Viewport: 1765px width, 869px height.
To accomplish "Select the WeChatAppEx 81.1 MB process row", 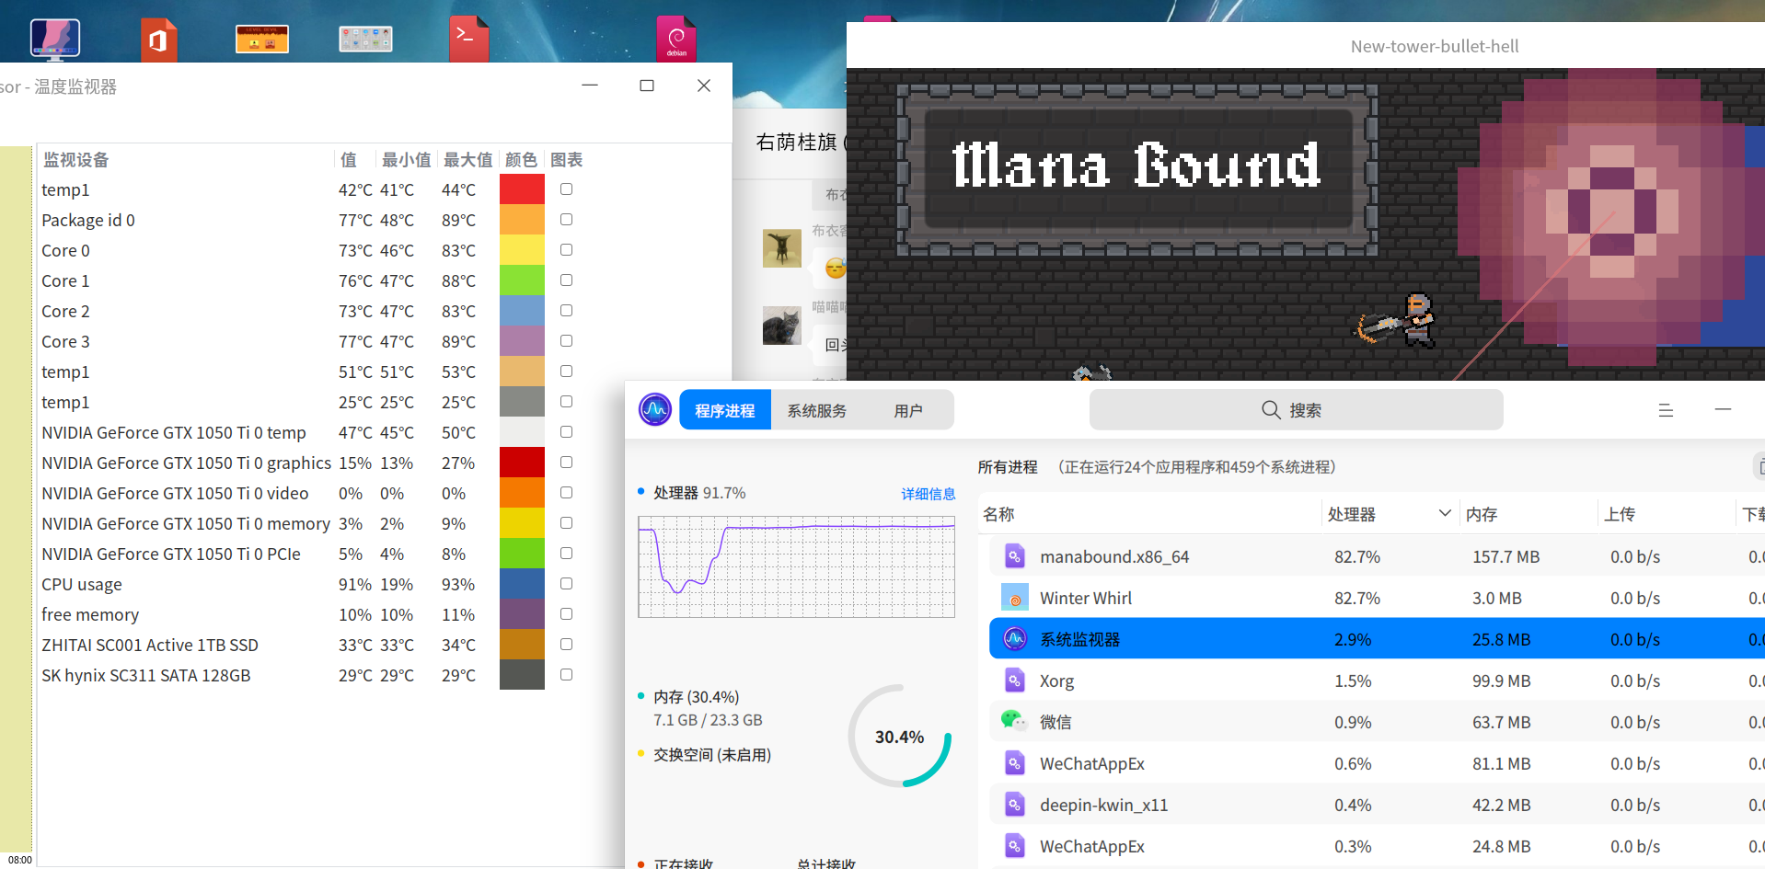I will pos(1377,763).
